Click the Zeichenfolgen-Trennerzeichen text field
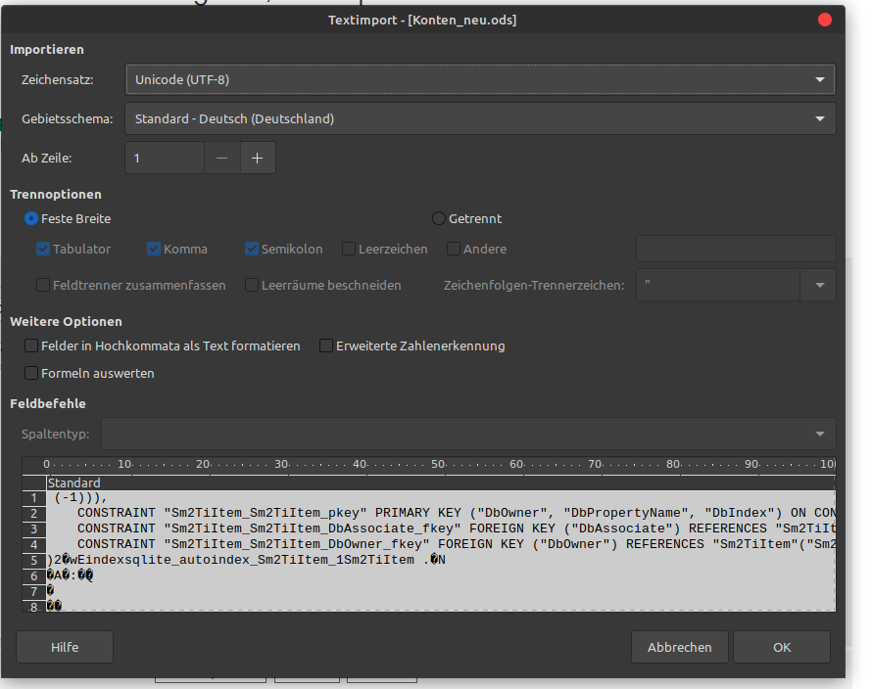872x689 pixels. click(x=718, y=285)
